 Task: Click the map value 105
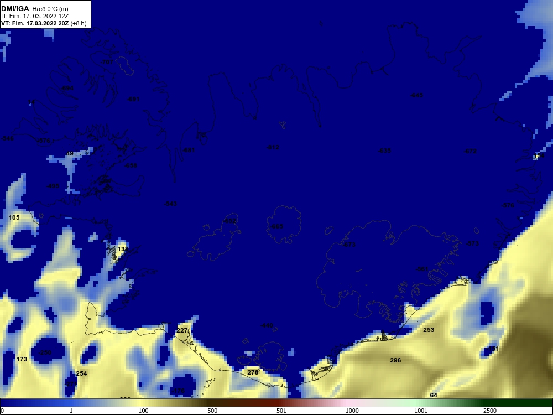14,217
